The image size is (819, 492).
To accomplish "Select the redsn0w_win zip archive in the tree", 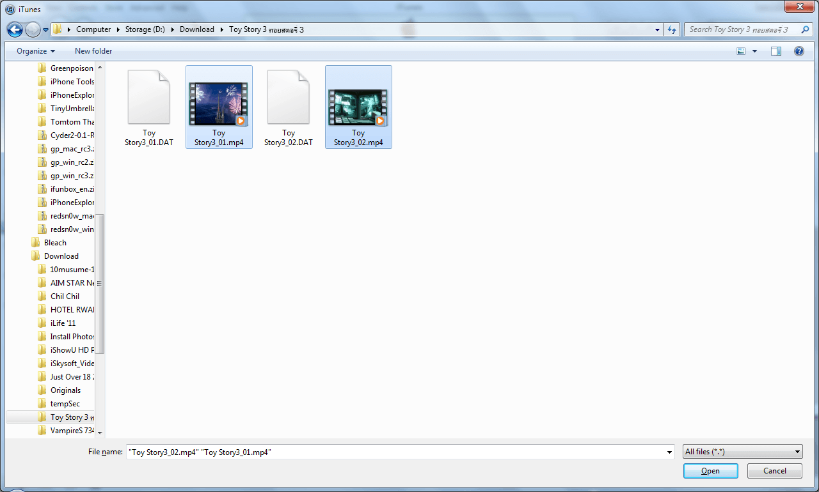I will coord(66,229).
